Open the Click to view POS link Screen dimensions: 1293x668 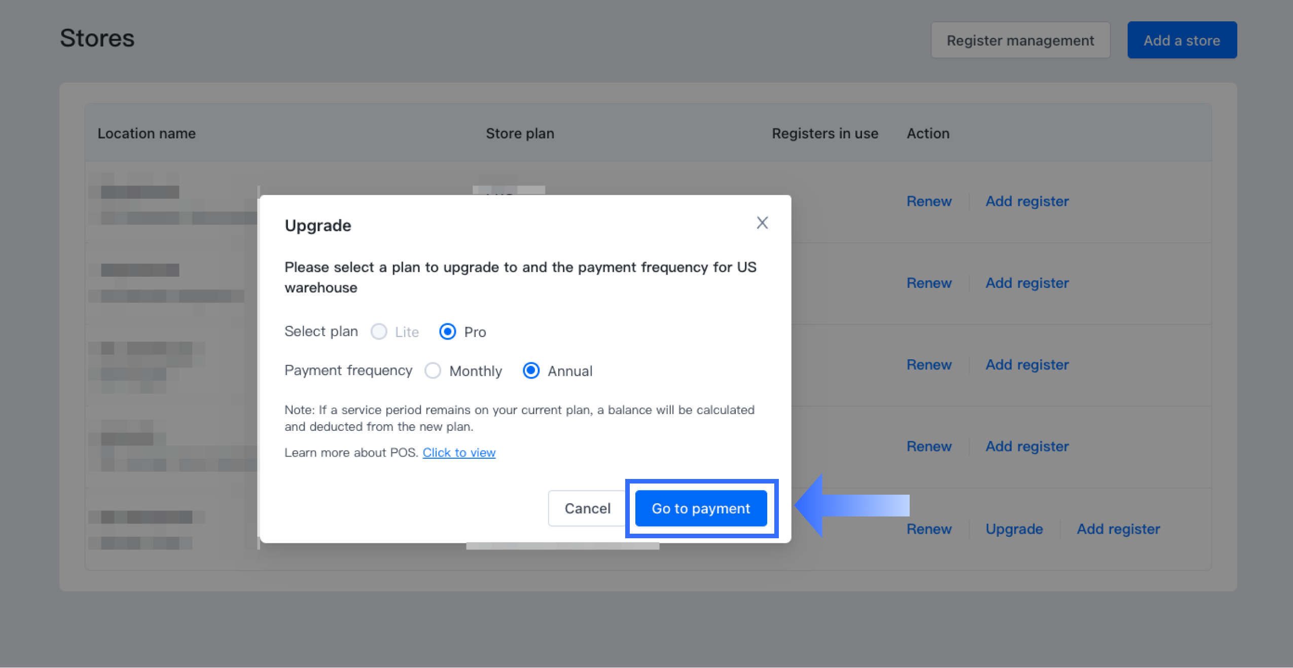tap(459, 453)
